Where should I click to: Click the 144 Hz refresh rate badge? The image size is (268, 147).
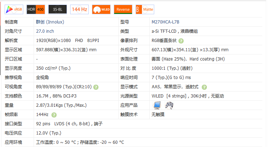tap(79, 9)
